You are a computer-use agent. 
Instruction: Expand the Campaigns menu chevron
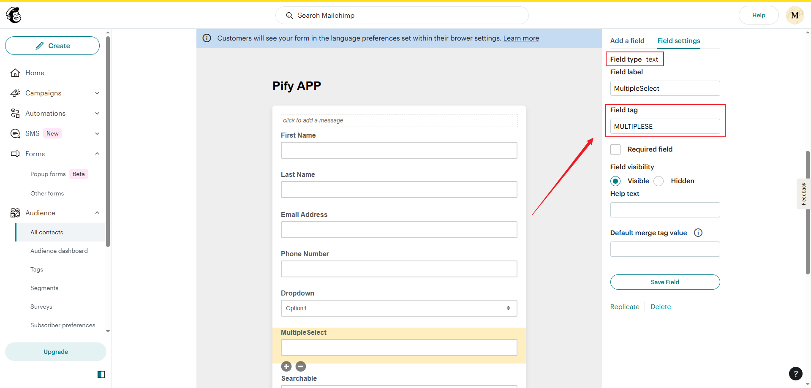tap(97, 93)
